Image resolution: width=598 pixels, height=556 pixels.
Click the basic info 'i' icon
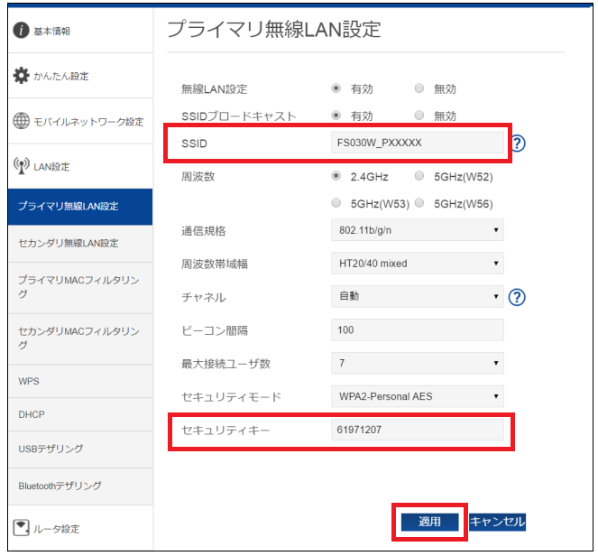pos(21,32)
